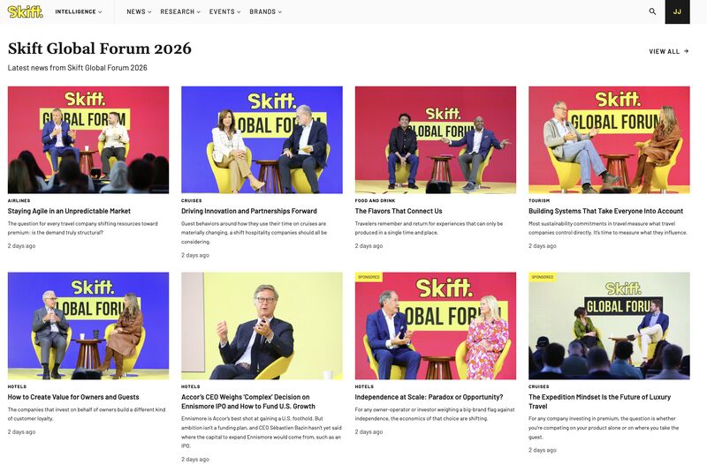Viewport: 707px width, 464px height.
Task: Read Staying Agile in an Unpredictable Market
Action: (x=69, y=211)
